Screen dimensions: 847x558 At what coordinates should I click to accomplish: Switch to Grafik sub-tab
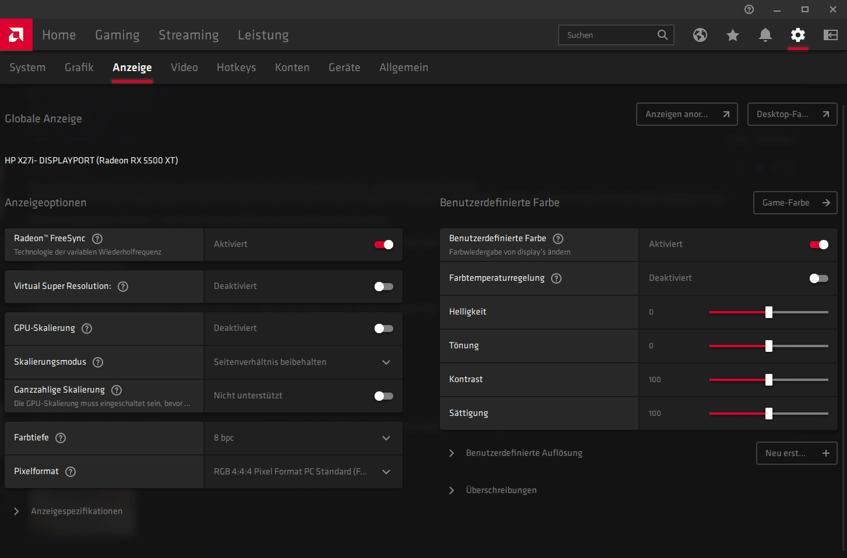pos(79,68)
